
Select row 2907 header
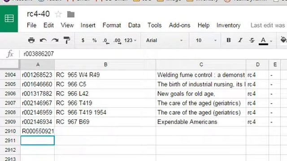pyautogui.click(x=10, y=103)
